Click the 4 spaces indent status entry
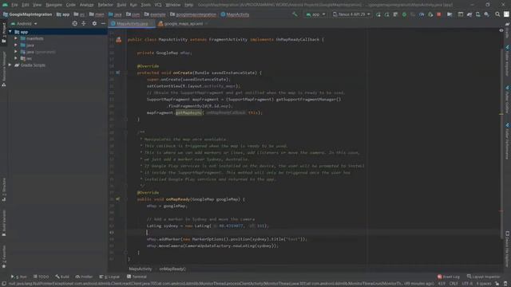Viewport: 511px width, 287px height. [484, 284]
